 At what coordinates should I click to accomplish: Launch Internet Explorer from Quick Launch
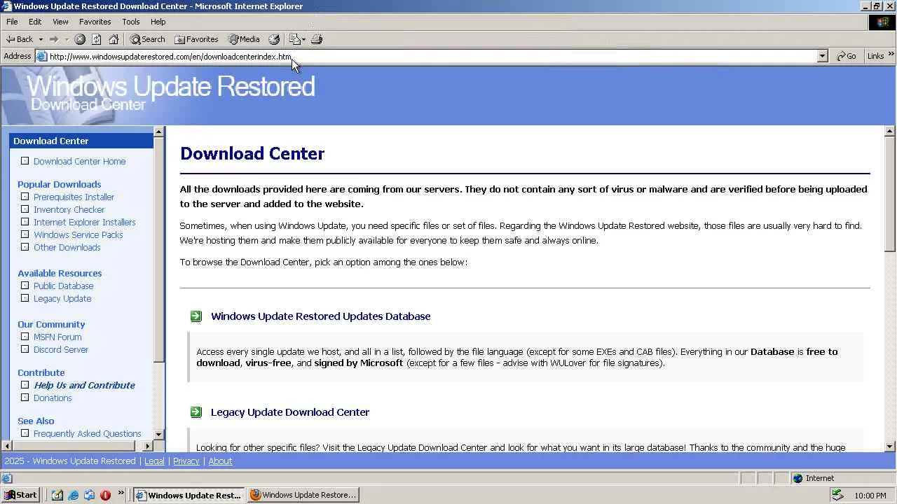74,495
